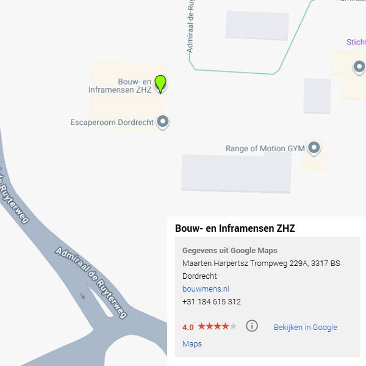The height and width of the screenshot is (366, 366).
Task: Click the Escaperoom Dordrecht text label
Action: tap(112, 123)
